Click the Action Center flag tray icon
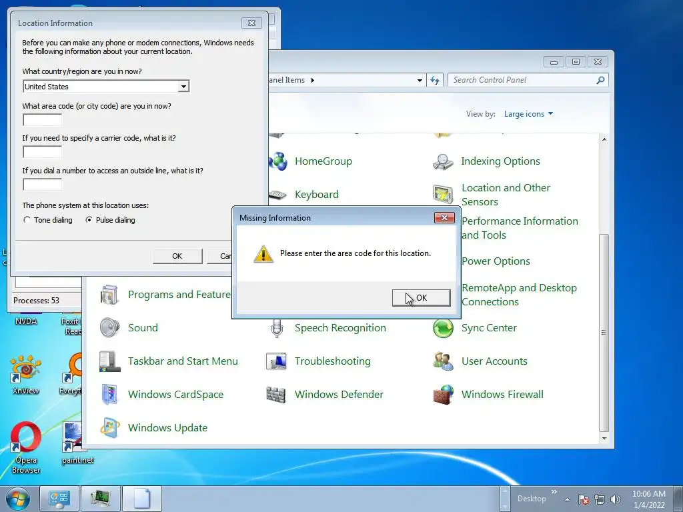The image size is (683, 512). click(x=584, y=499)
